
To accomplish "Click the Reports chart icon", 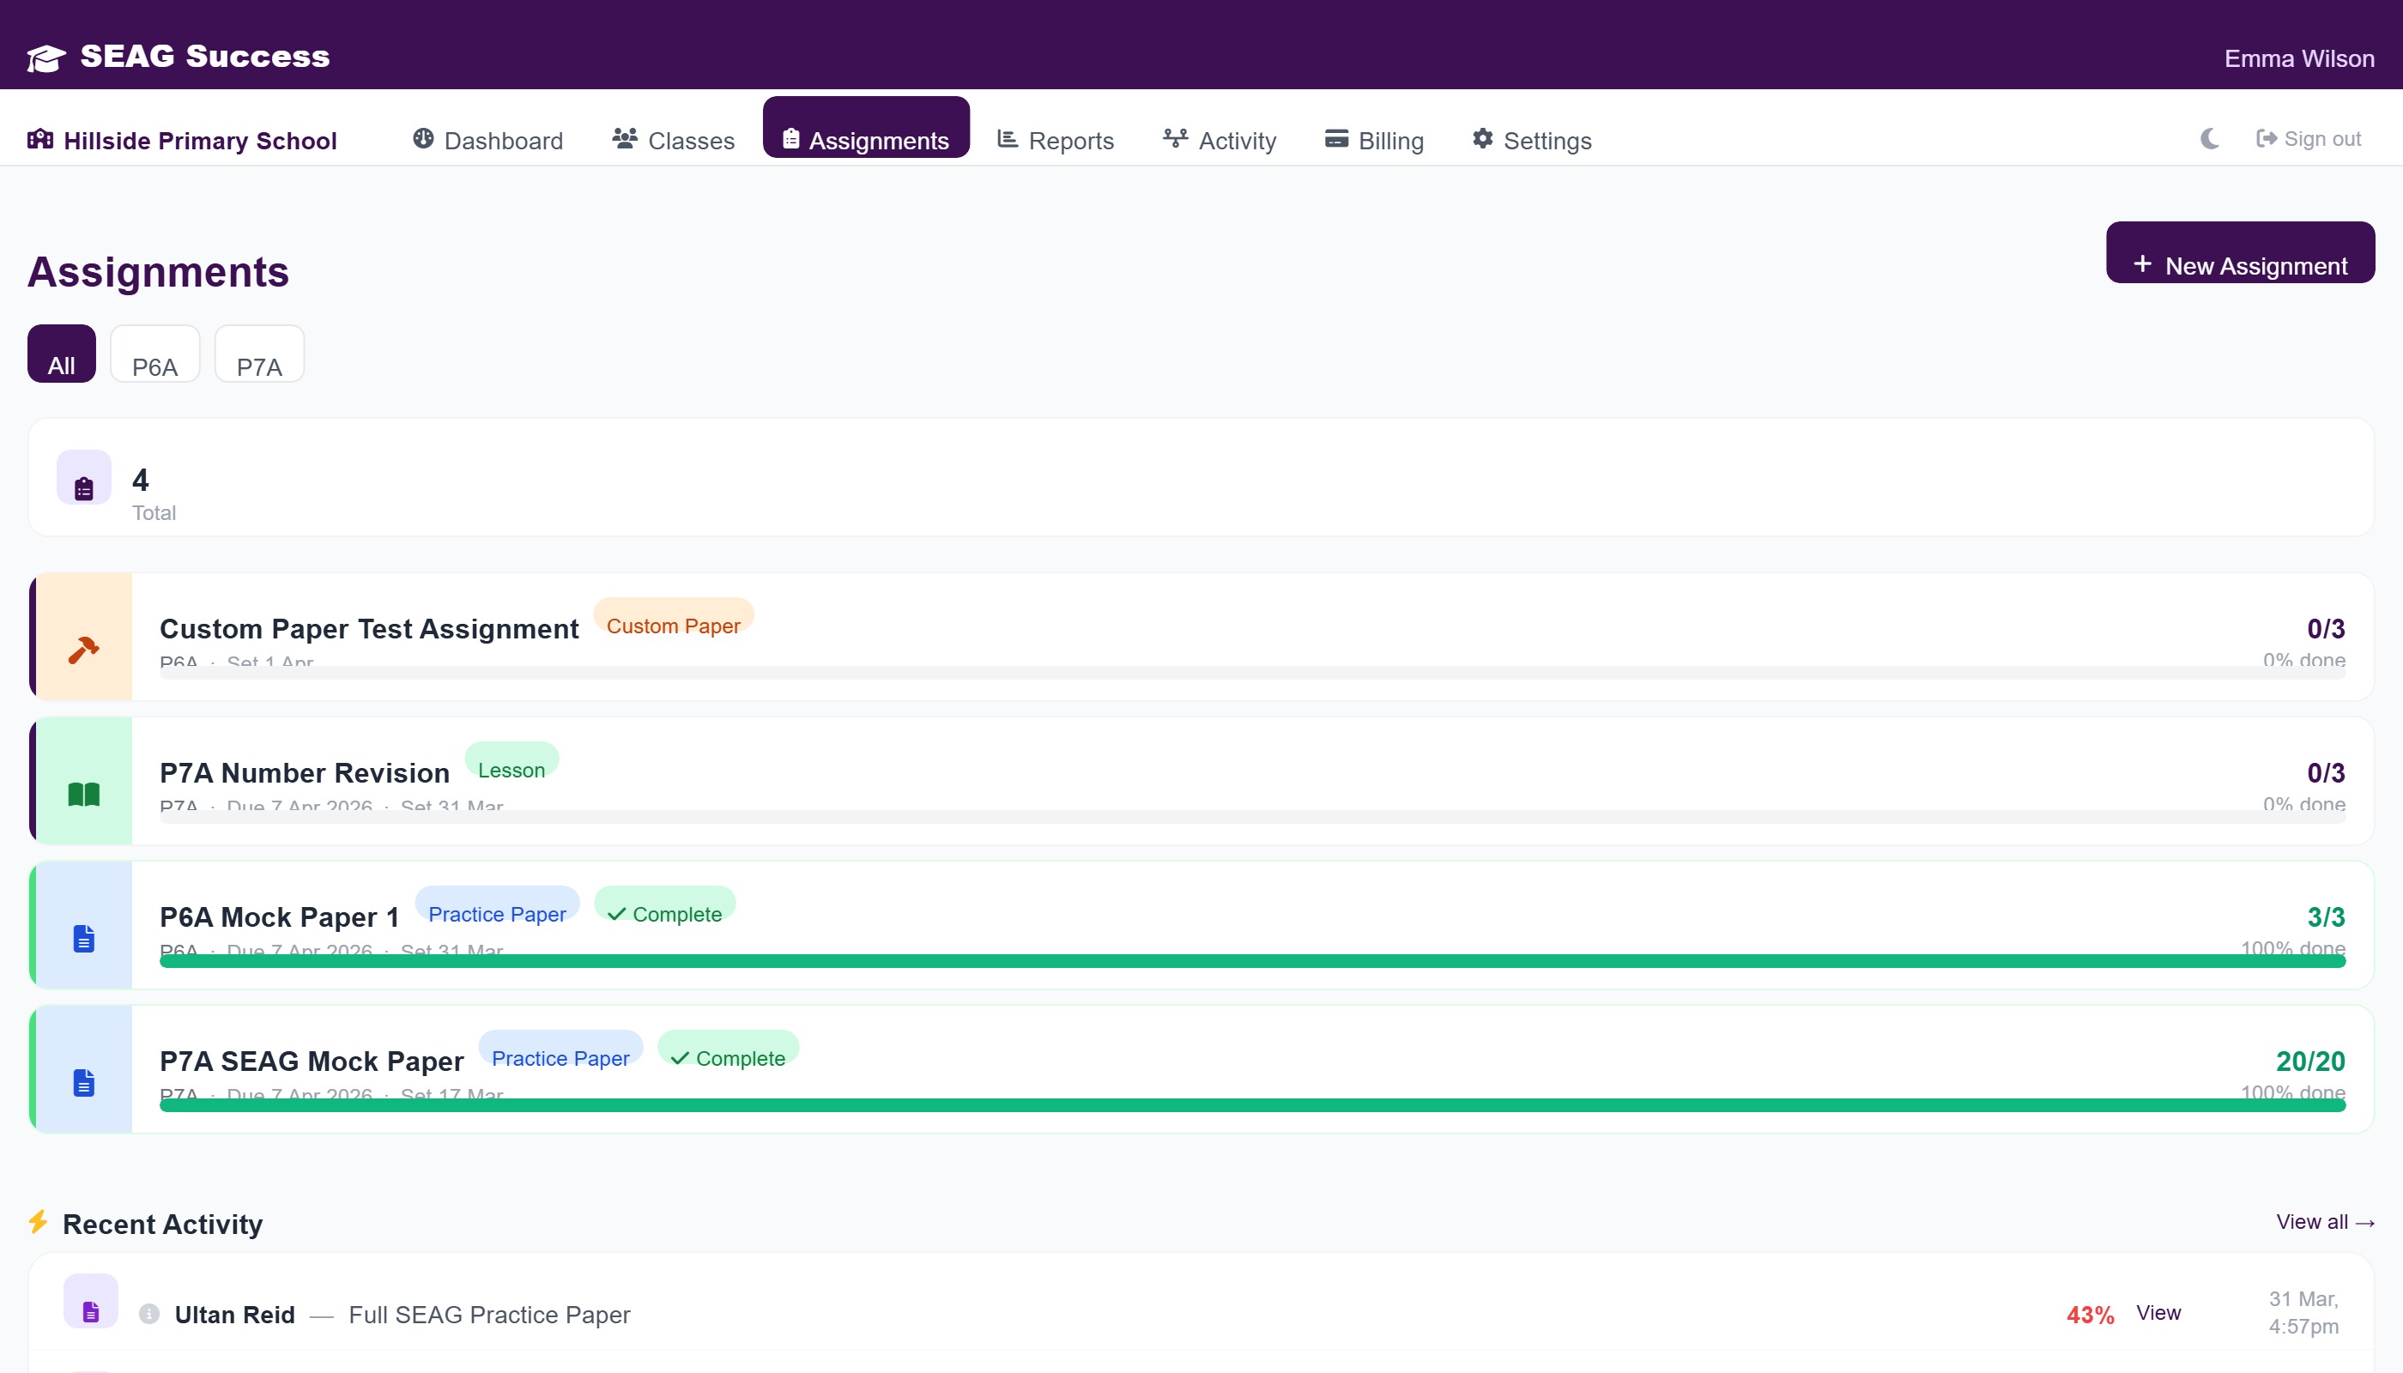I will click(1008, 139).
